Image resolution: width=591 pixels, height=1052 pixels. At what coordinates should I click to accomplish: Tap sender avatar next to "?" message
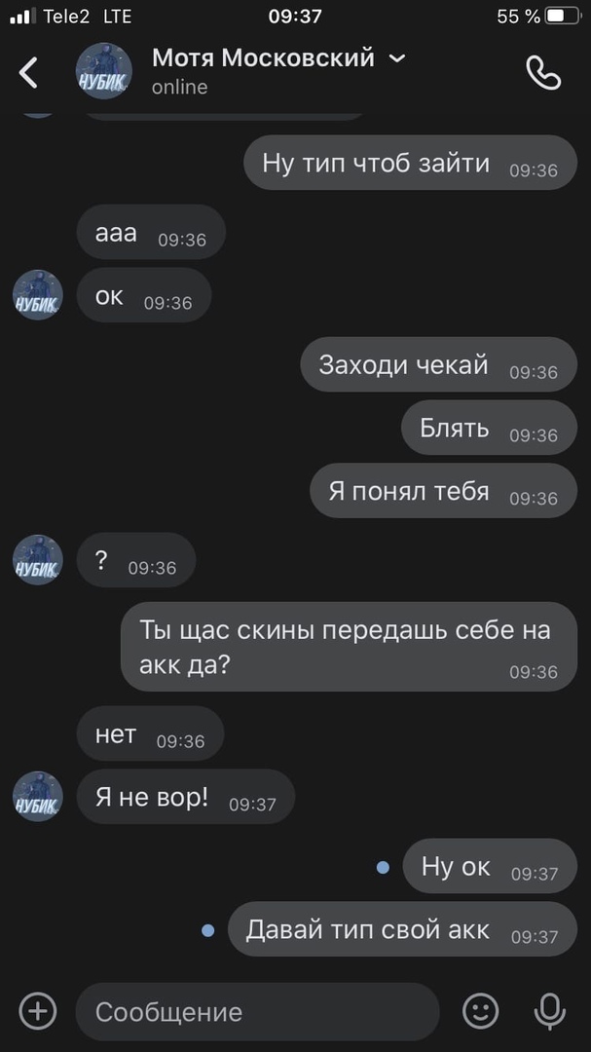[x=38, y=559]
